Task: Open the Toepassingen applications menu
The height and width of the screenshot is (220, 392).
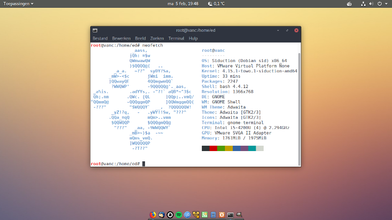Action: point(18,4)
